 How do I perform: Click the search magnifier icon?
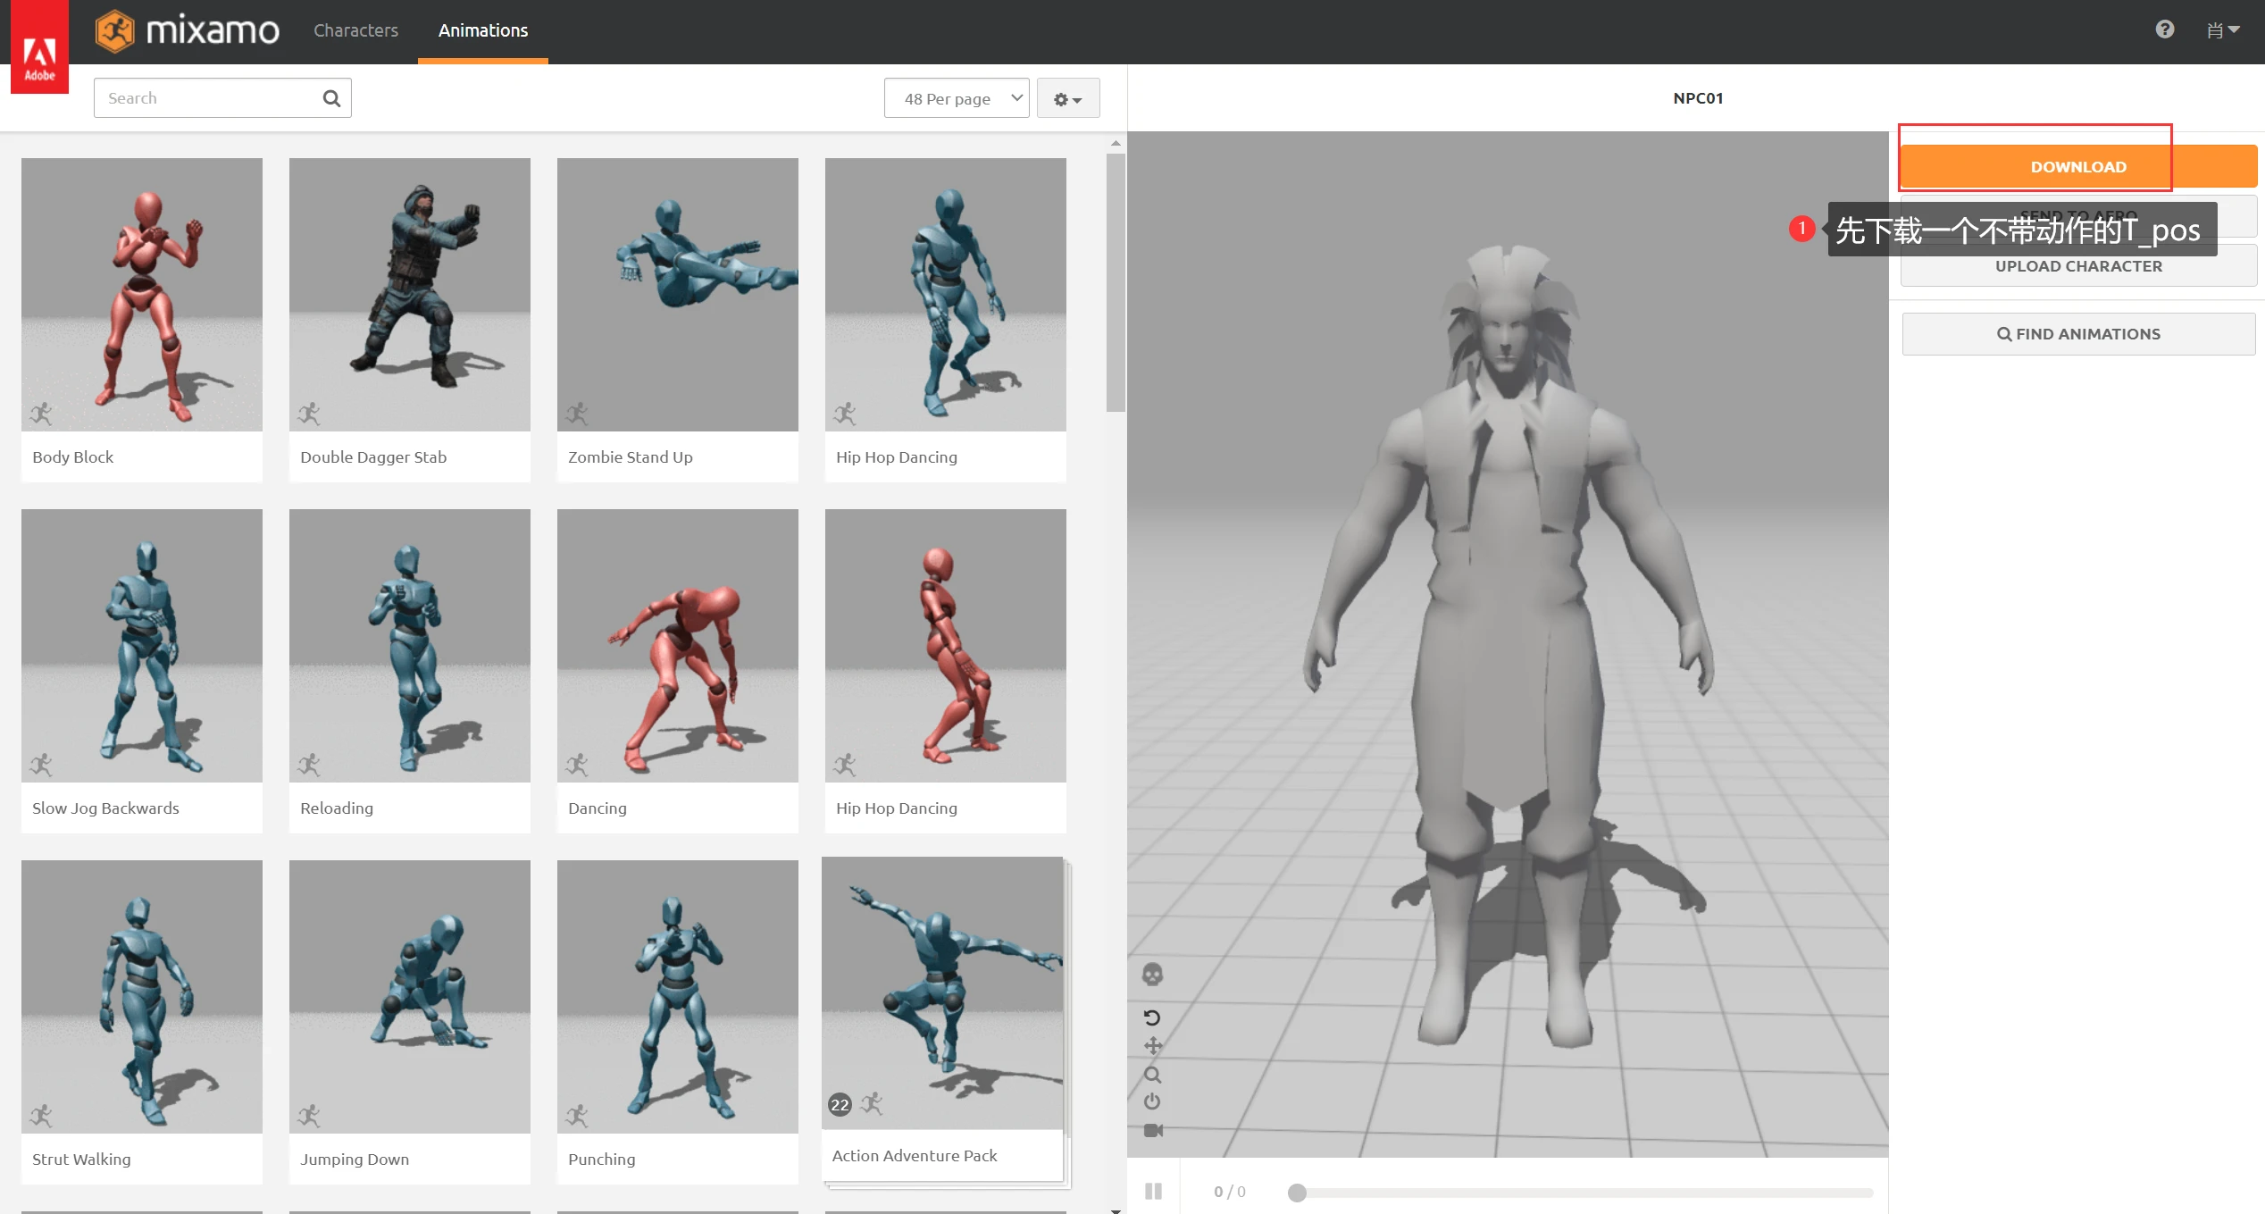pos(331,98)
